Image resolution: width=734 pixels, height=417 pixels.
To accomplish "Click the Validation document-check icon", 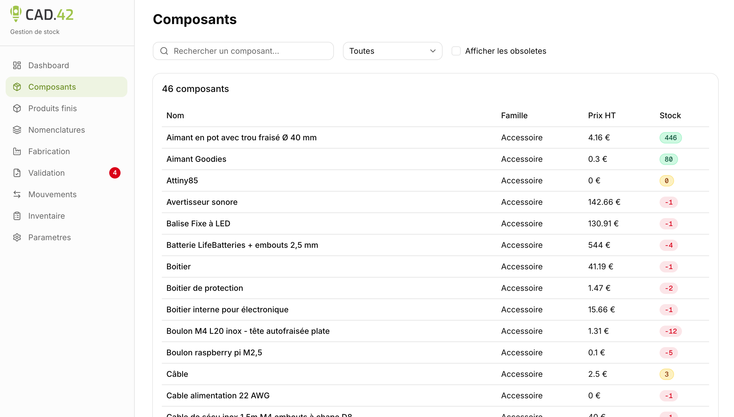I will point(17,173).
